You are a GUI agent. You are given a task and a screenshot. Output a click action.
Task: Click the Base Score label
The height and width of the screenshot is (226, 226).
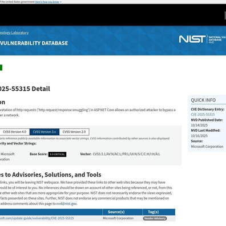[x=38, y=154]
